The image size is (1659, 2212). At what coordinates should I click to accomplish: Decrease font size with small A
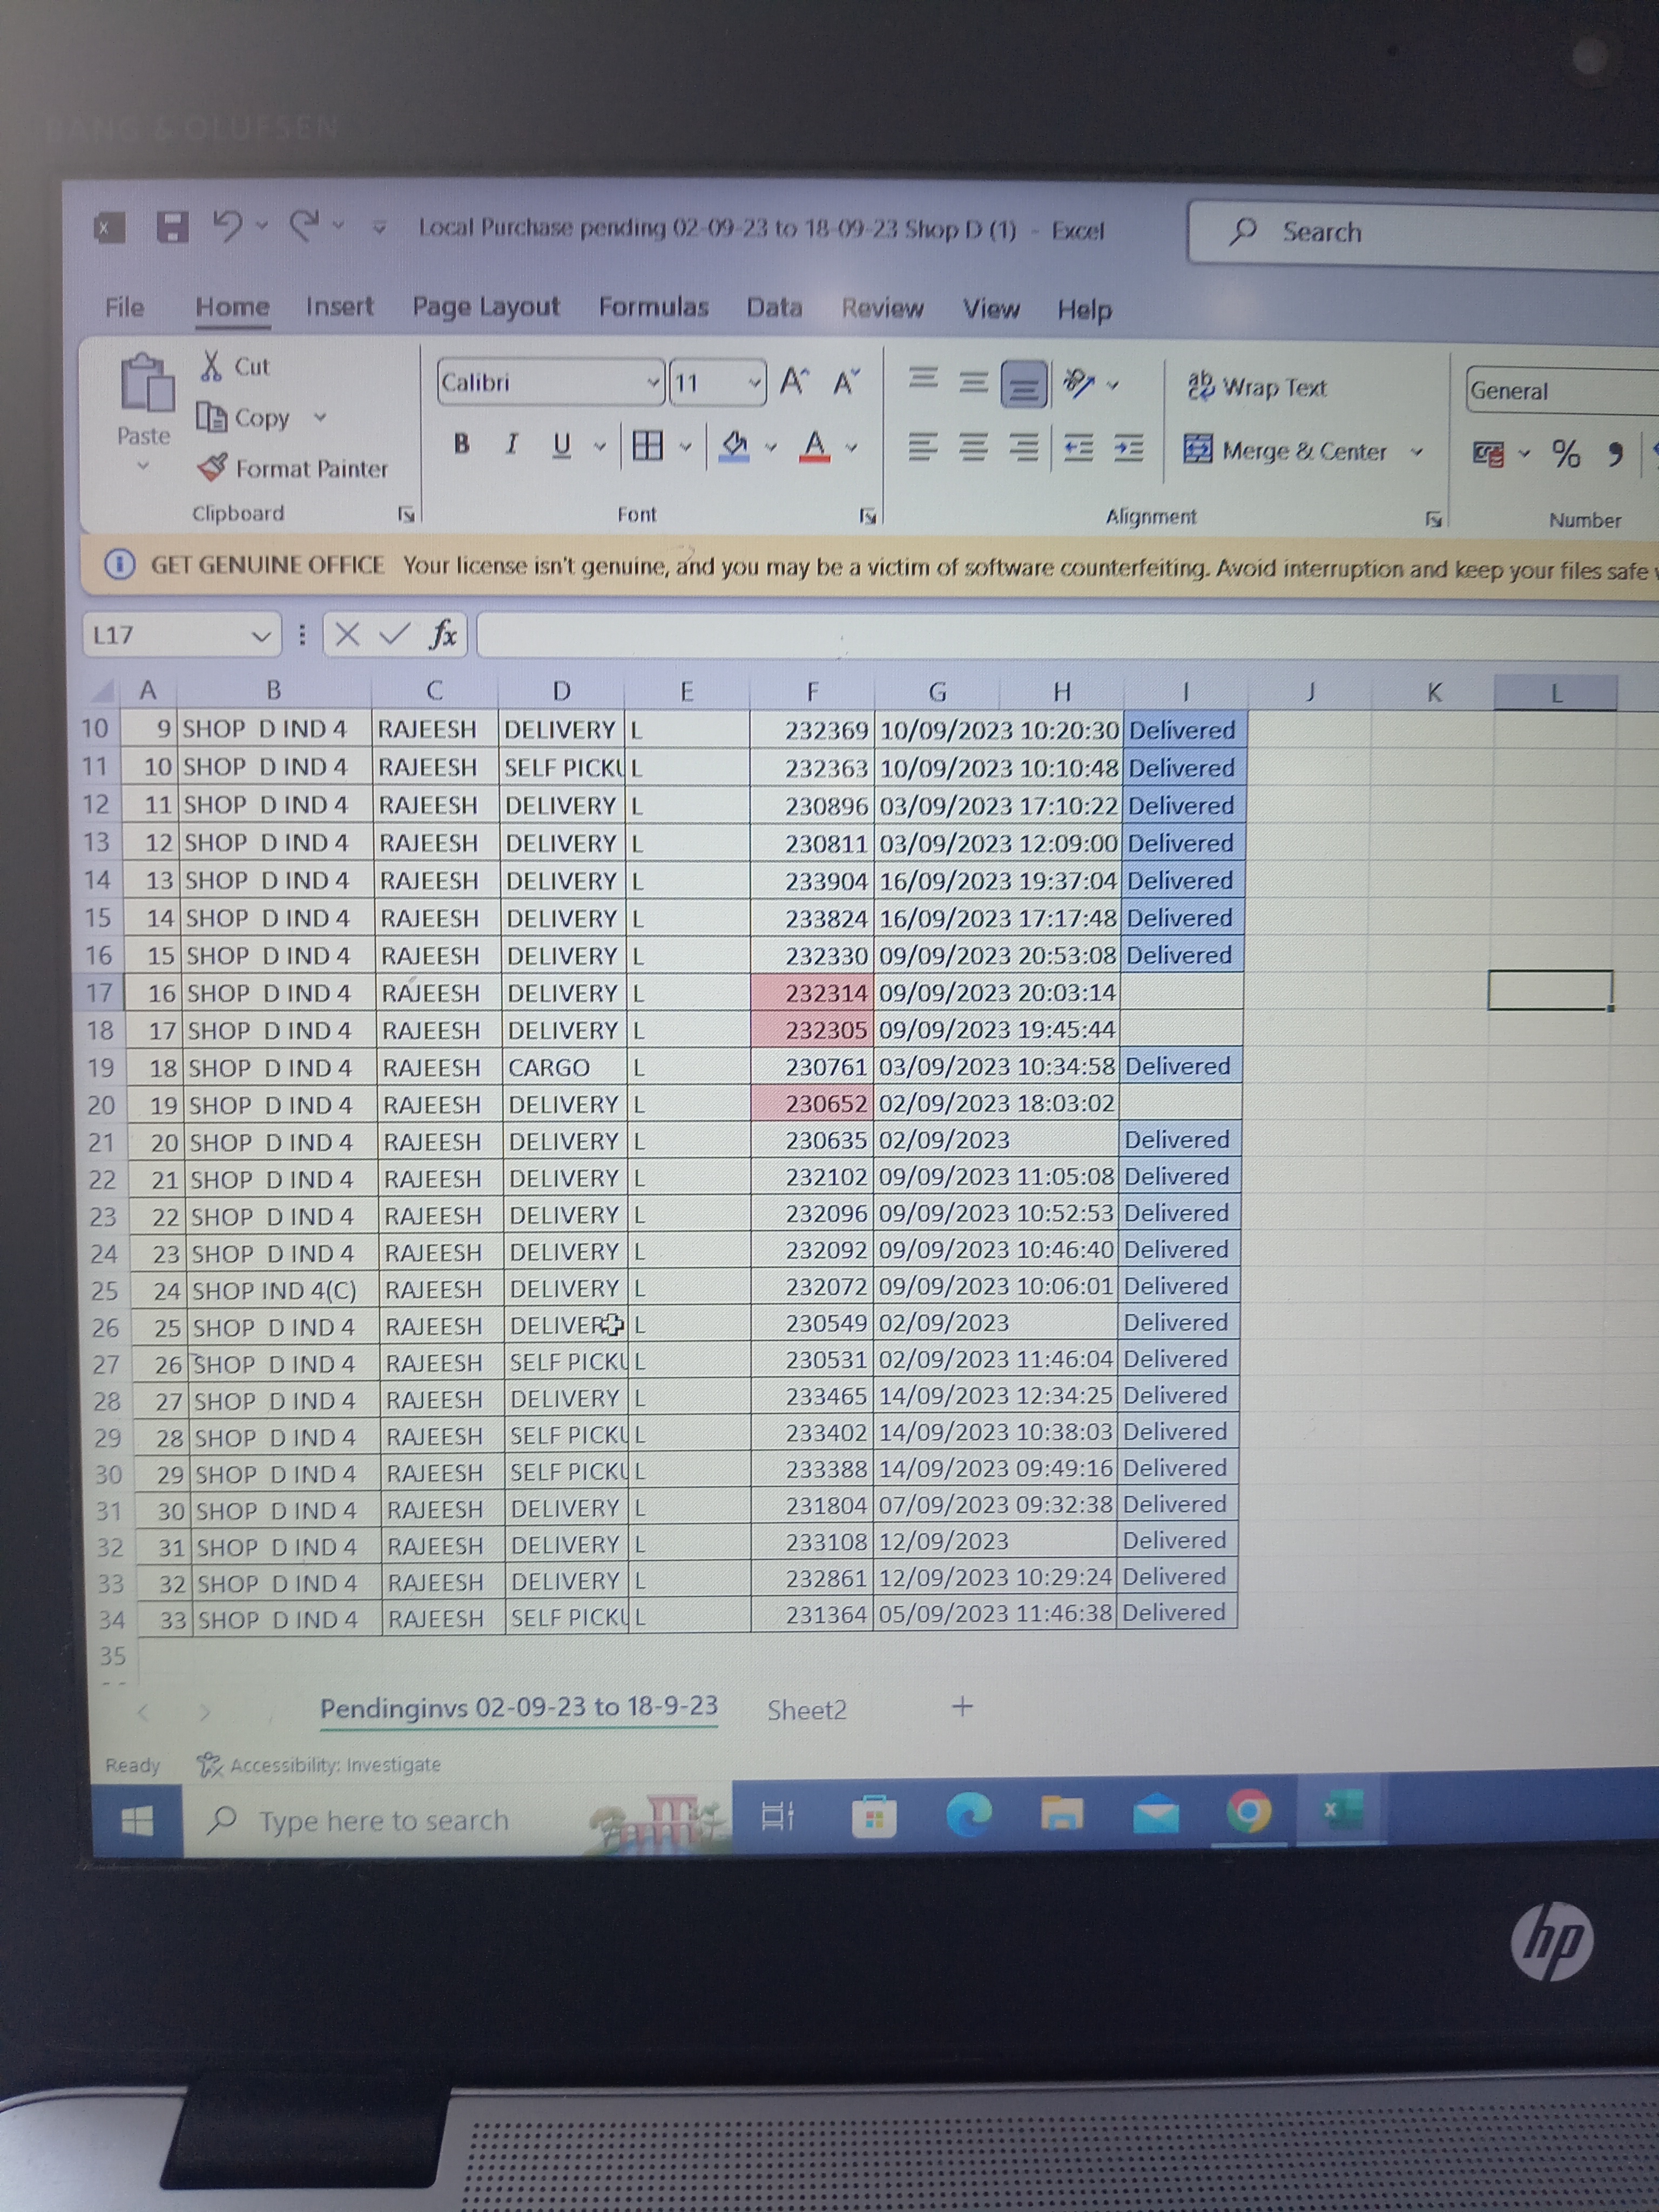click(846, 382)
